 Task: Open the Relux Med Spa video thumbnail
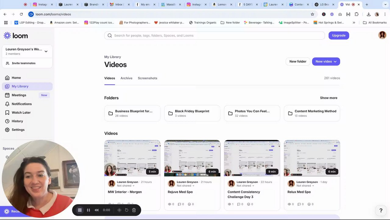coord(312,158)
